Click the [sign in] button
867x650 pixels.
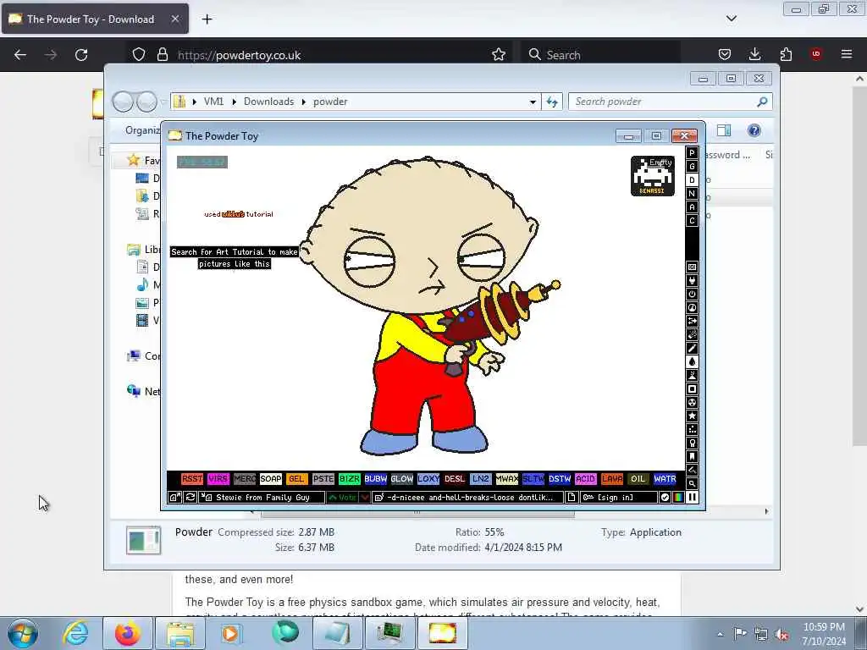coord(619,498)
